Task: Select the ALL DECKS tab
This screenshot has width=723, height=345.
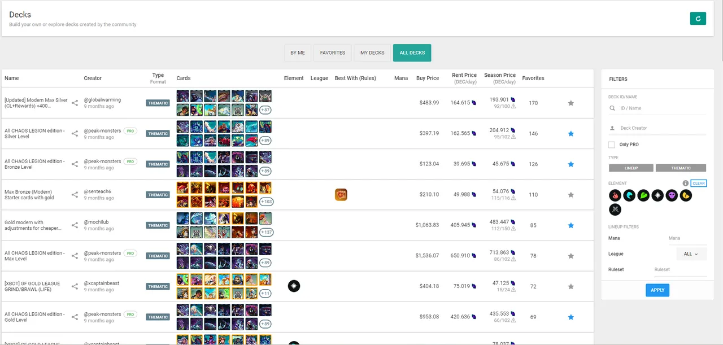Action: [412, 53]
